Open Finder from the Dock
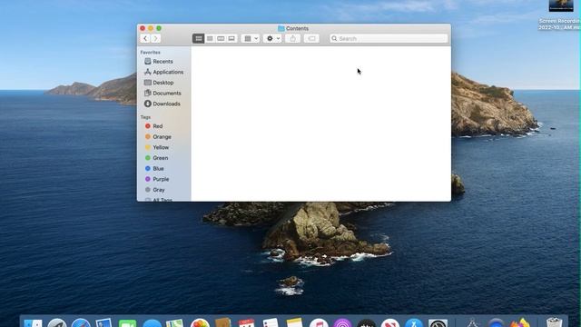 [x=33, y=323]
